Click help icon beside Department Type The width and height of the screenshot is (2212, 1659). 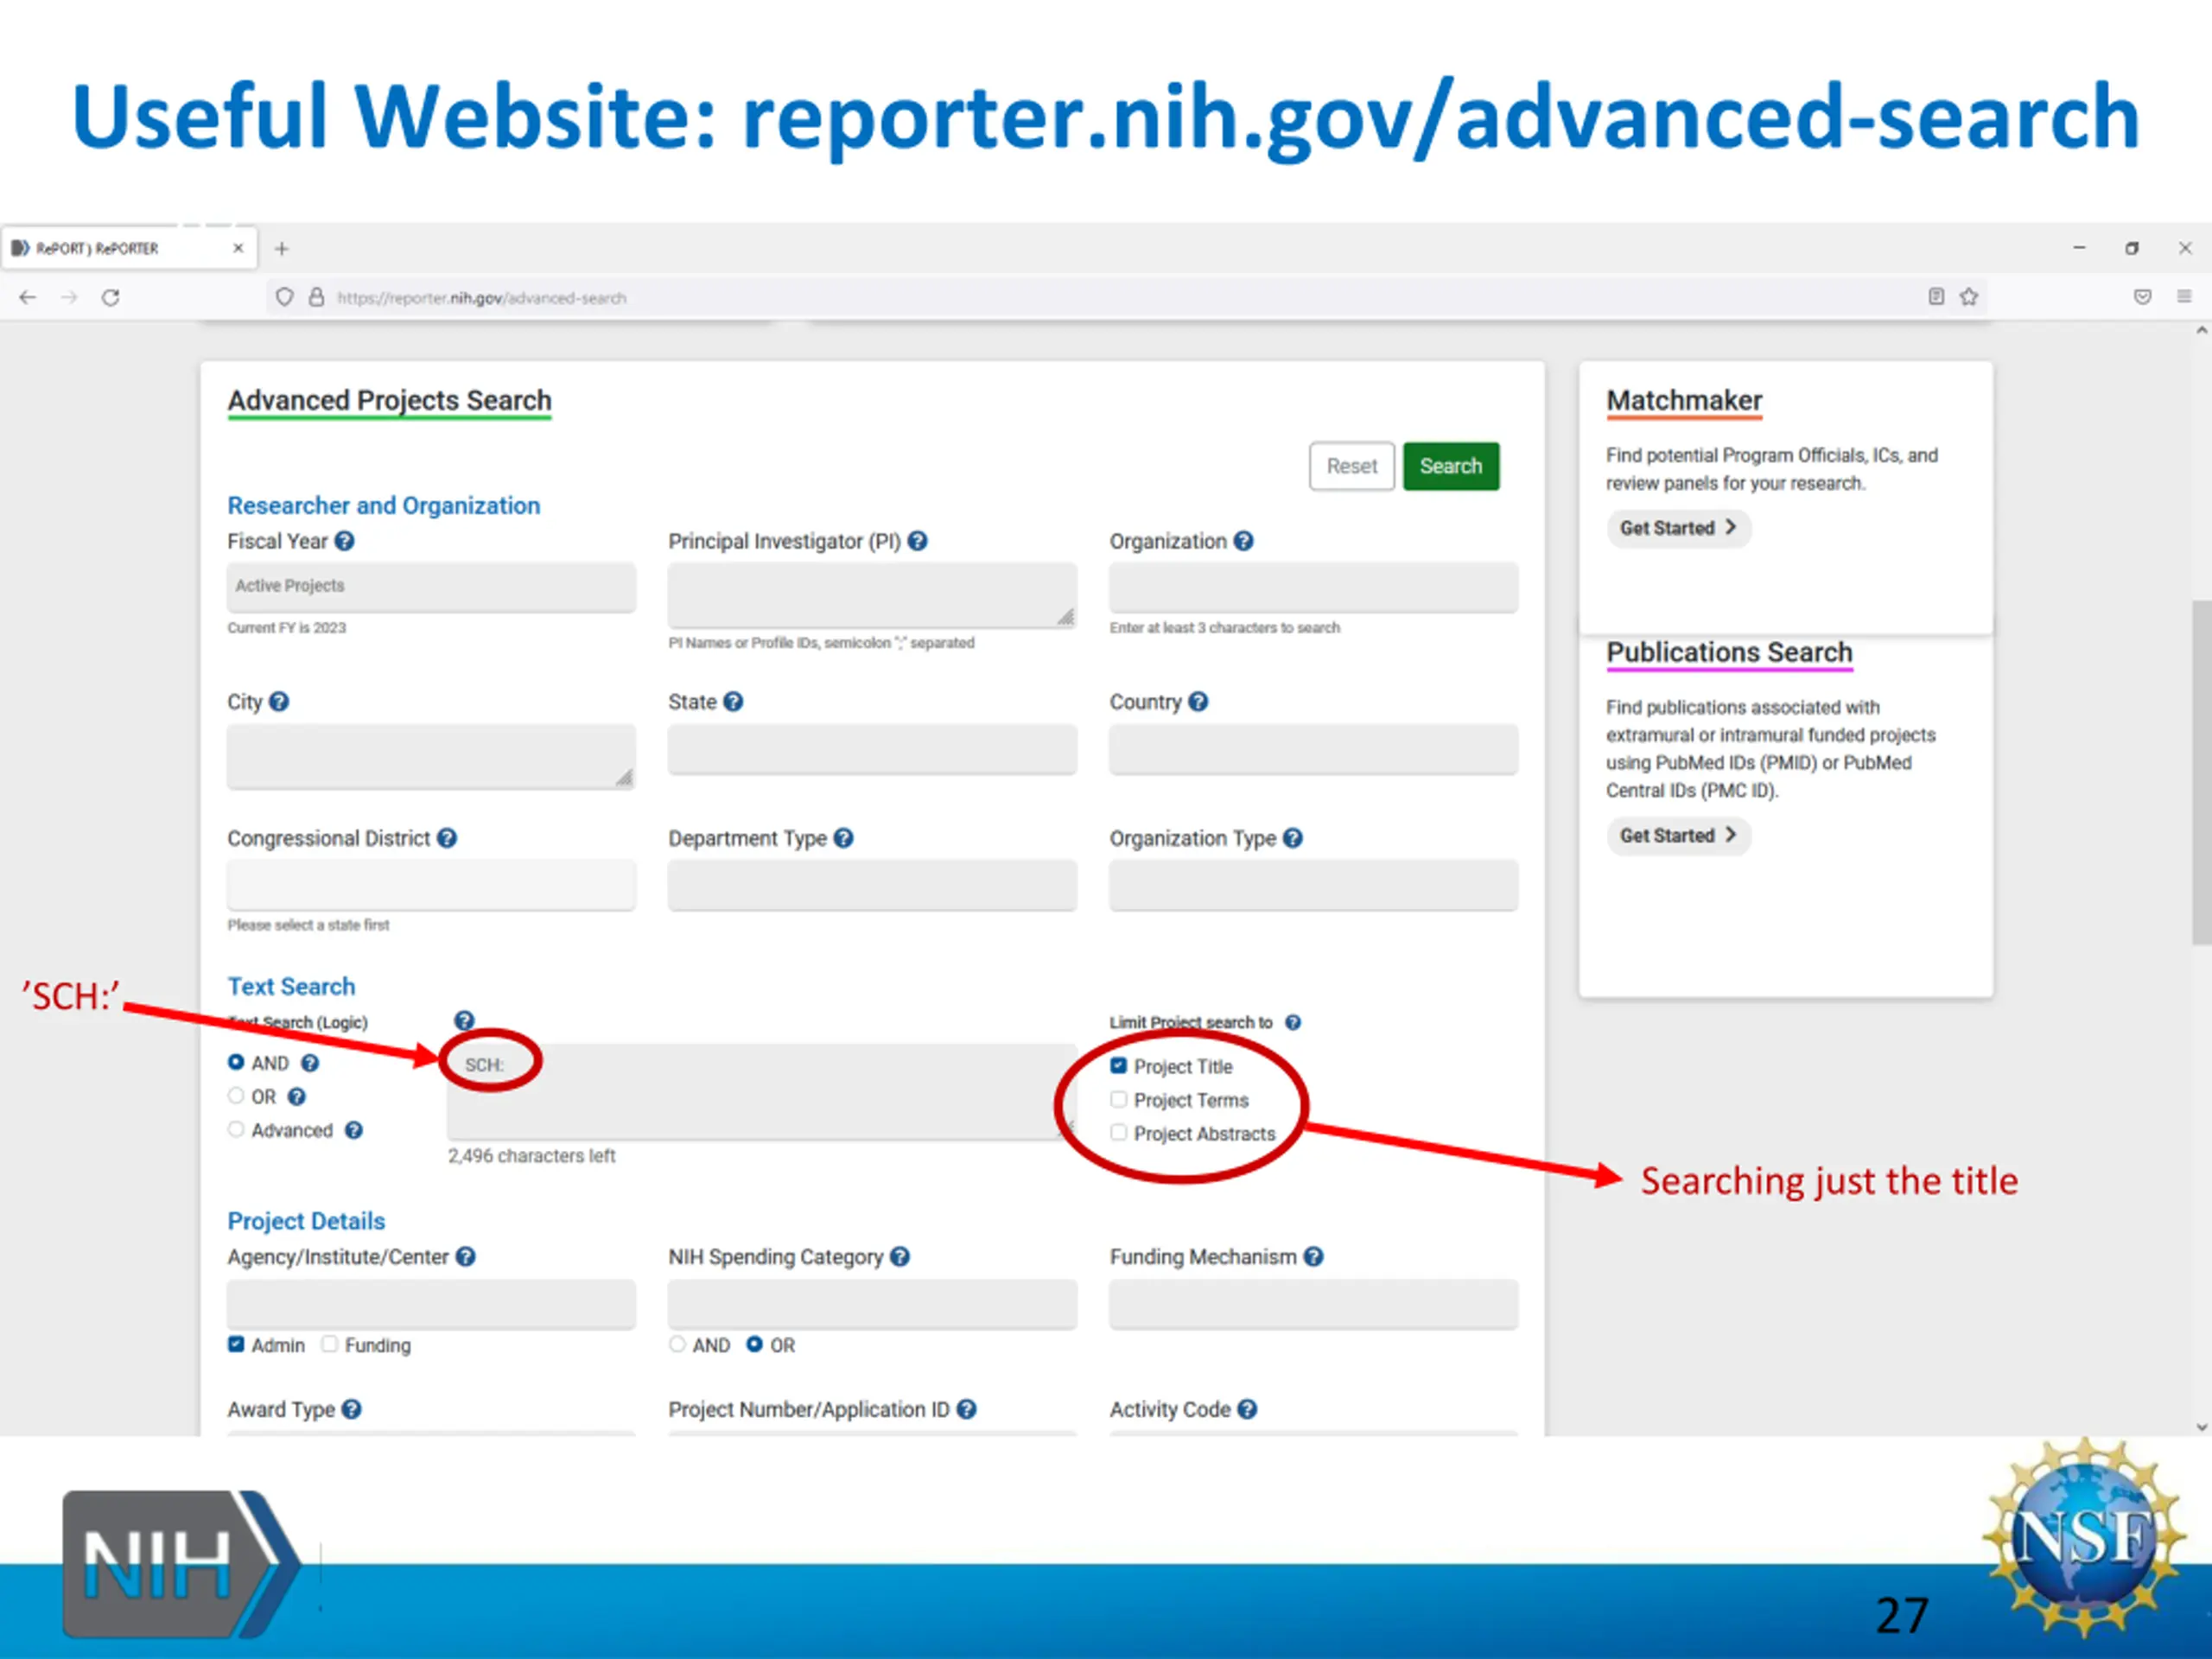click(843, 838)
